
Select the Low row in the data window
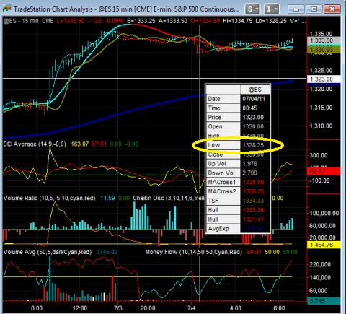pos(238,145)
